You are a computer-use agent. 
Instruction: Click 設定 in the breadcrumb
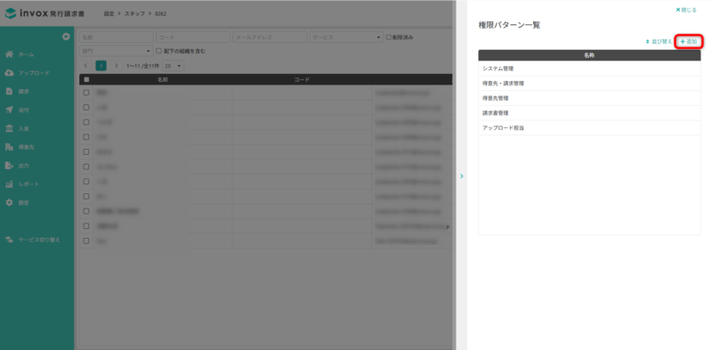click(x=109, y=14)
